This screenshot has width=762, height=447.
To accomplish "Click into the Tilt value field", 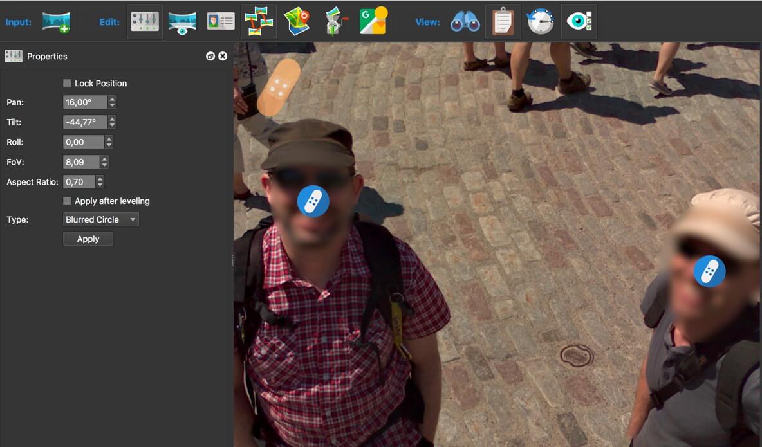I will tap(85, 122).
